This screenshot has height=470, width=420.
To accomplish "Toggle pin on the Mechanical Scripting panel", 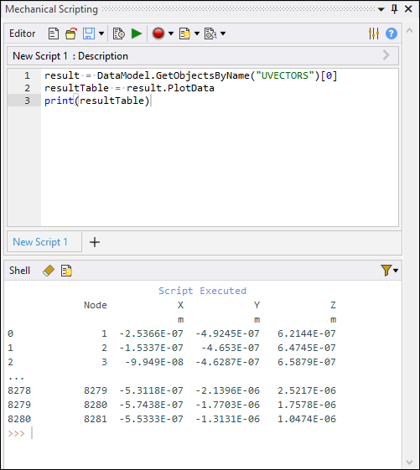I will point(395,9).
